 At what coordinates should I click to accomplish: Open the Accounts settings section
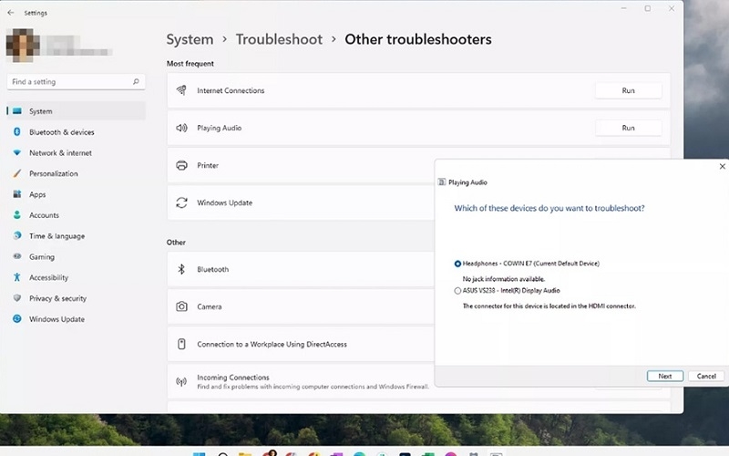tap(44, 215)
